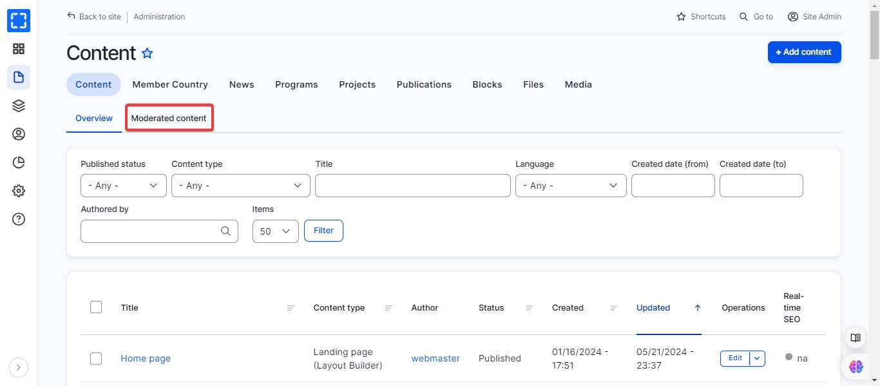Open the dashboard grid icon in sidebar
This screenshot has height=386, width=880.
(x=19, y=49)
